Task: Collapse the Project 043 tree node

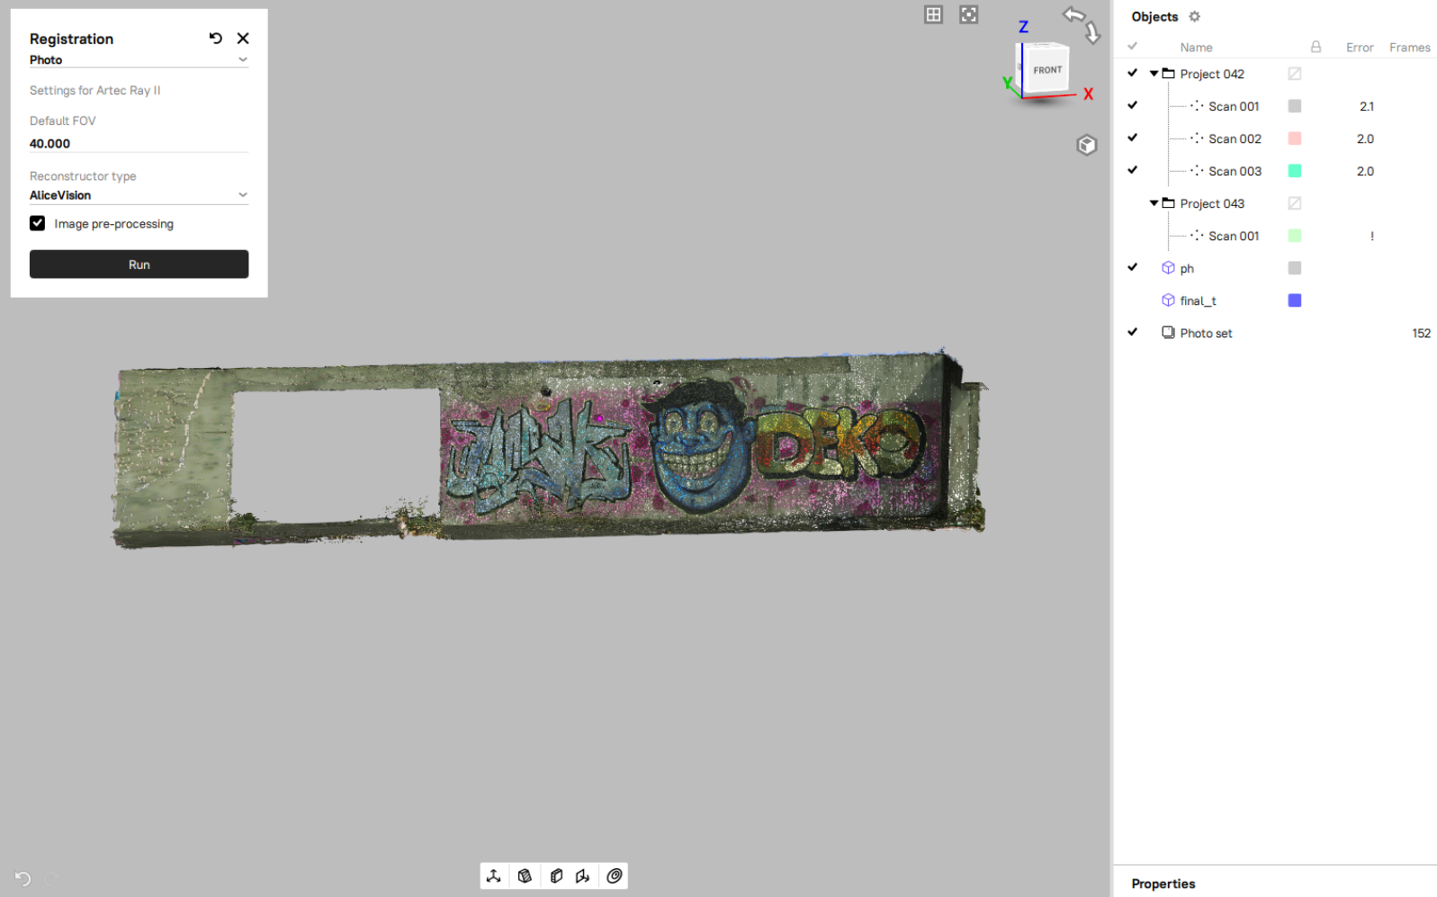Action: pos(1154,203)
